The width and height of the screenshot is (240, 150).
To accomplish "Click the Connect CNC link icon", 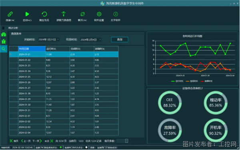I will 10,14.
